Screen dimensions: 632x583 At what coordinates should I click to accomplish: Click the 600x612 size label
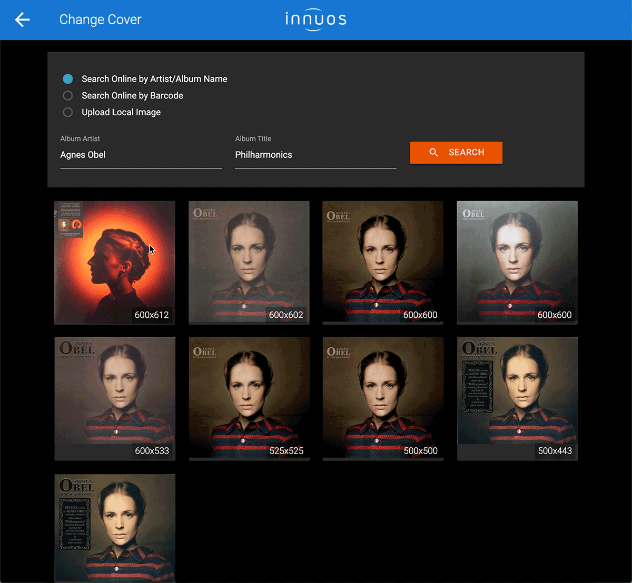[152, 315]
